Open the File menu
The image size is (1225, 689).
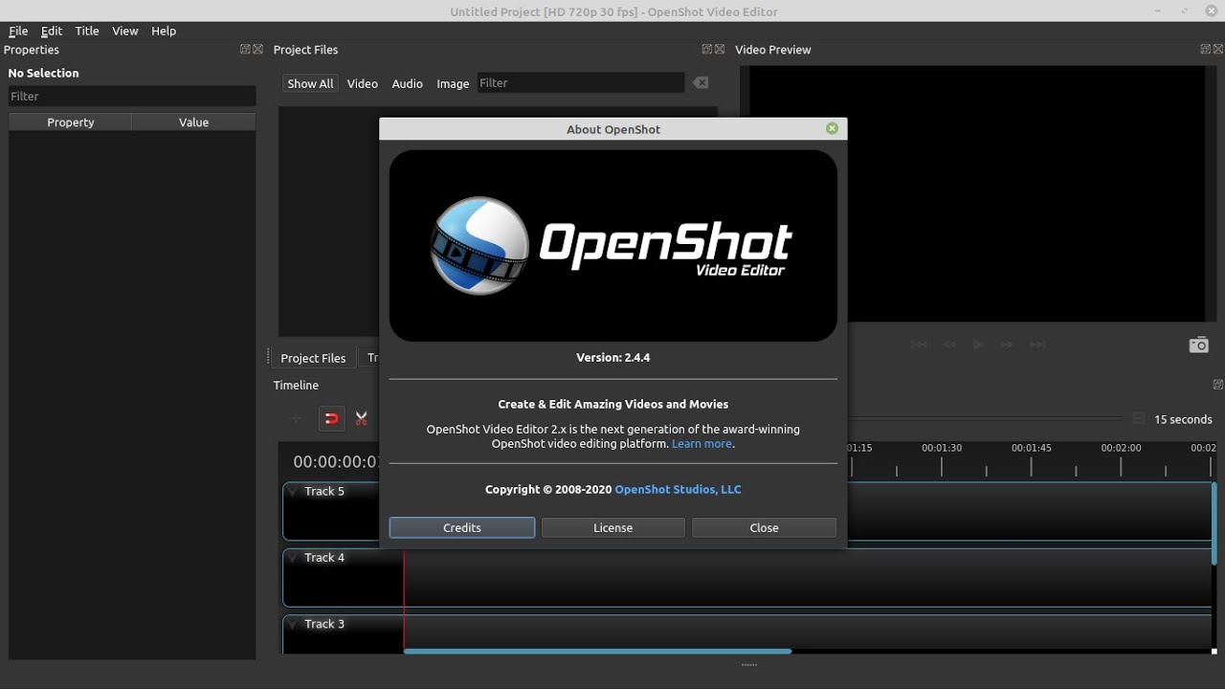pyautogui.click(x=18, y=31)
